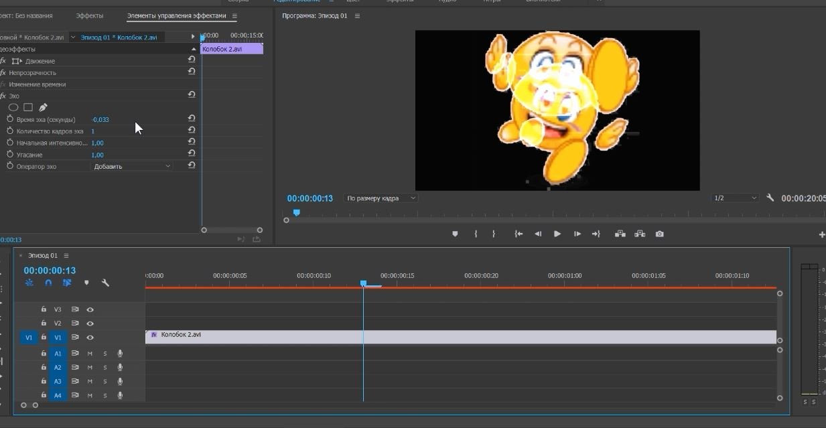Viewport: 826px width, 428px height.
Task: Select the ellipse mask tool under Эхо
Action: 13,107
